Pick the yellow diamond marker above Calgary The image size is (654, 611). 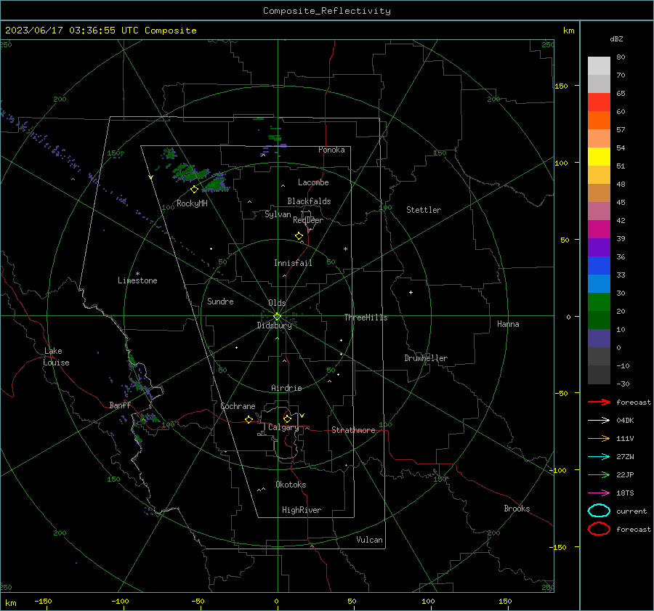[x=287, y=418]
